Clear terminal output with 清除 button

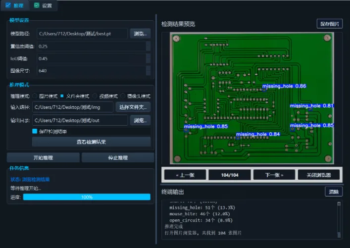tap(334, 192)
